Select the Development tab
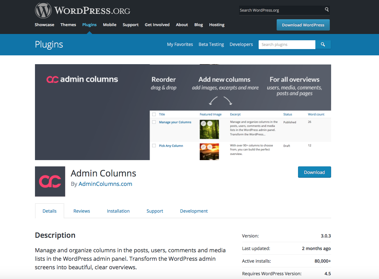 pos(194,211)
